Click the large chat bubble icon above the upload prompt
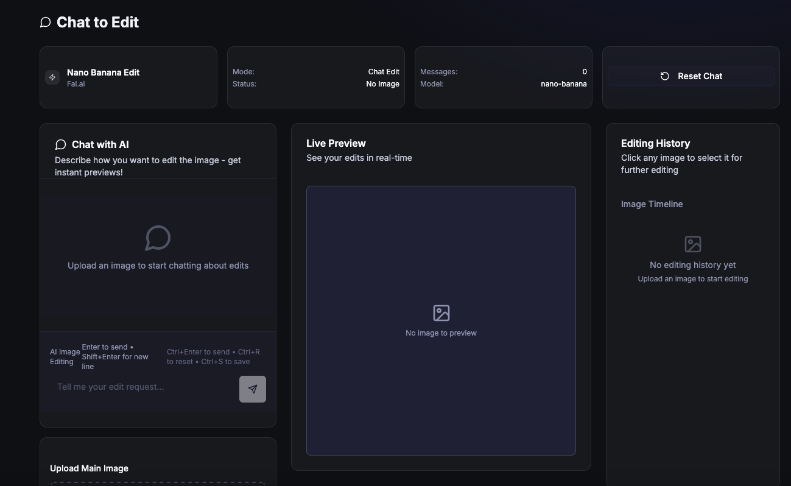791x486 pixels. click(158, 238)
